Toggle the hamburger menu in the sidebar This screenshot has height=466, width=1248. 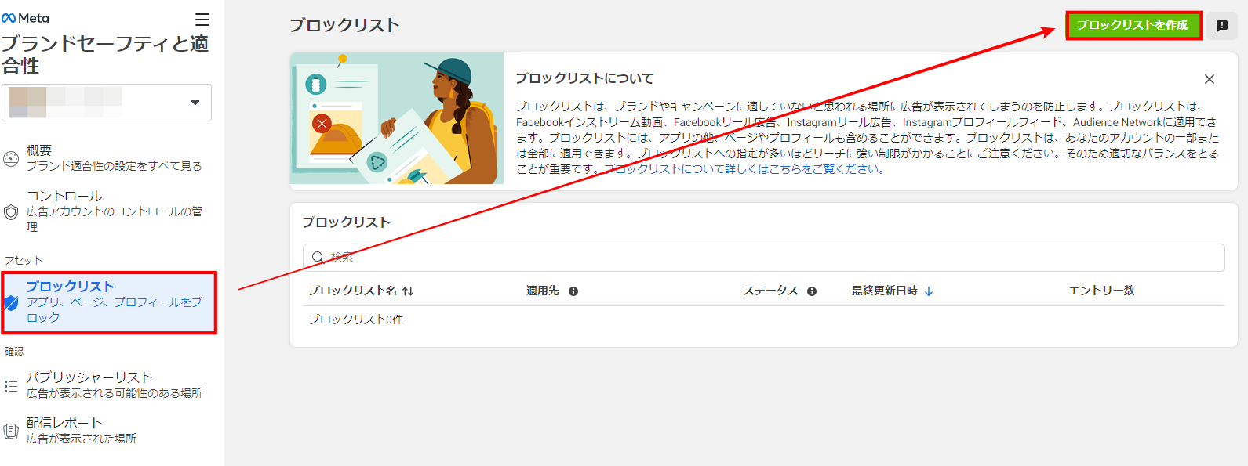(202, 19)
